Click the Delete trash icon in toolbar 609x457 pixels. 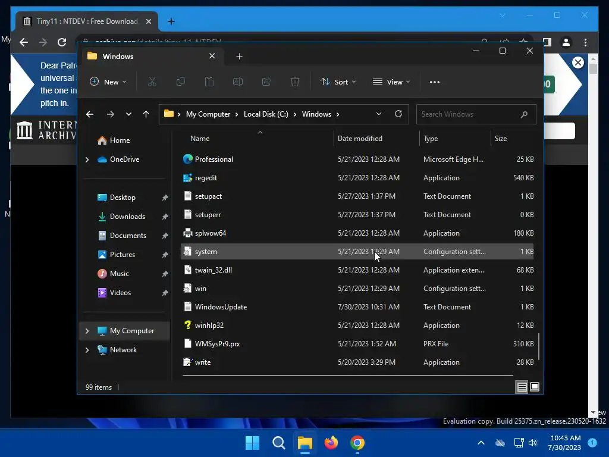click(295, 82)
